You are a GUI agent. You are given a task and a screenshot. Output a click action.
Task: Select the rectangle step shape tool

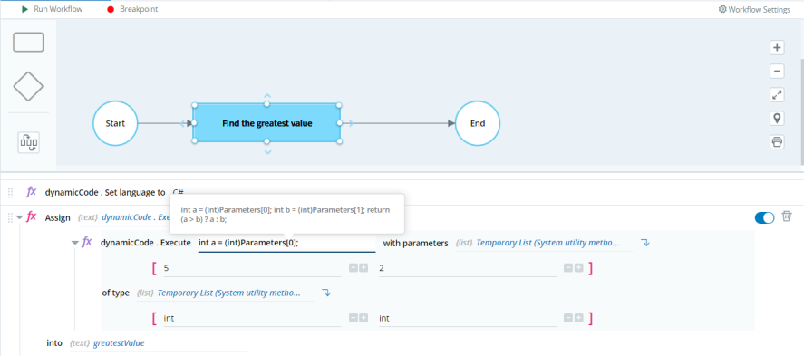[x=28, y=42]
